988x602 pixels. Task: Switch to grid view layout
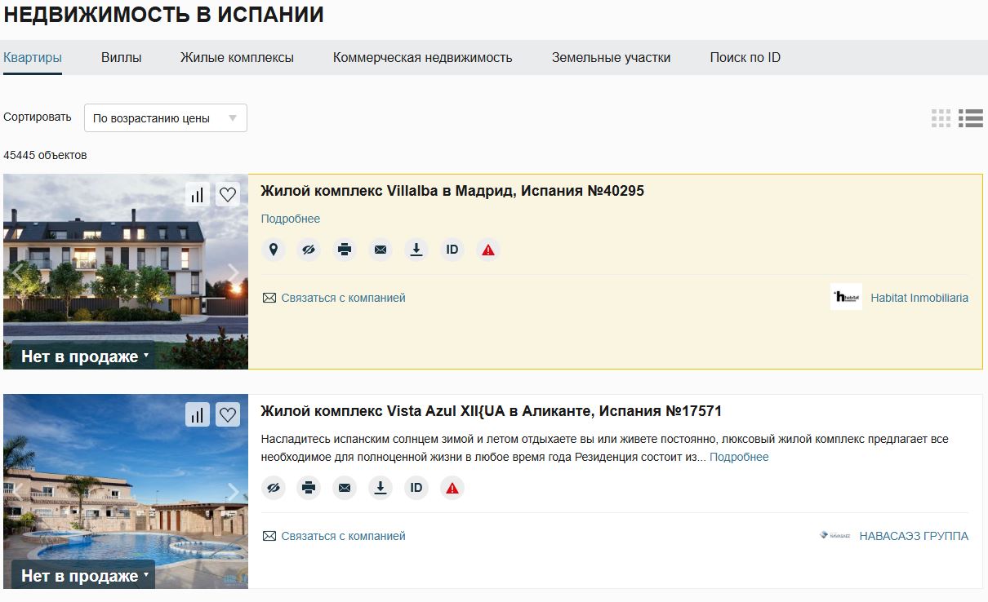941,118
